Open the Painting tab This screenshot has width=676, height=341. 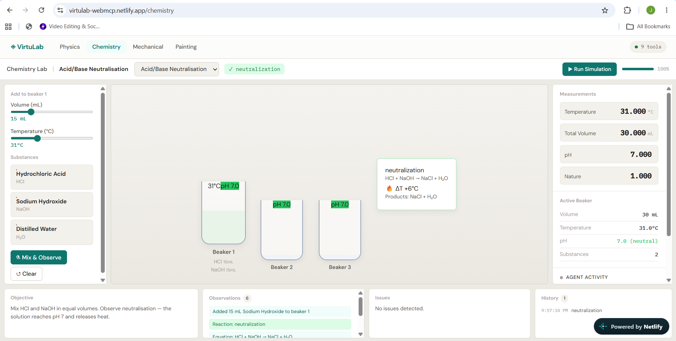coord(186,47)
